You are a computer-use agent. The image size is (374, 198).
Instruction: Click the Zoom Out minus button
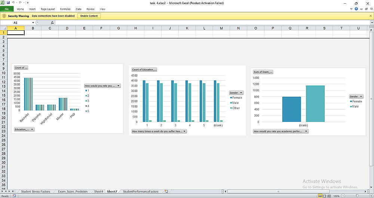click(x=343, y=196)
